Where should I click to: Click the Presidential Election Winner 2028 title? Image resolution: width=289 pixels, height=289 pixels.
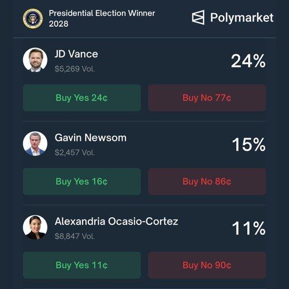click(x=102, y=18)
